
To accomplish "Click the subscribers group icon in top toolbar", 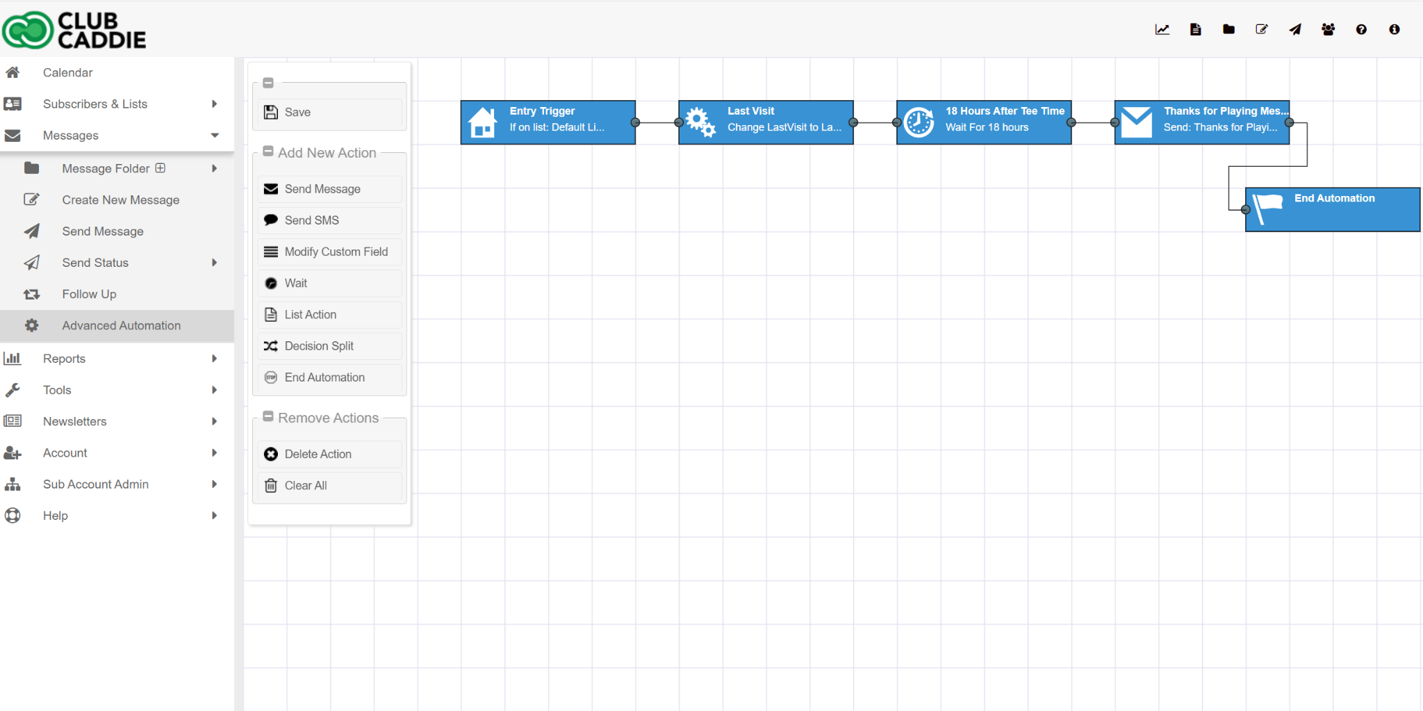I will tap(1328, 29).
